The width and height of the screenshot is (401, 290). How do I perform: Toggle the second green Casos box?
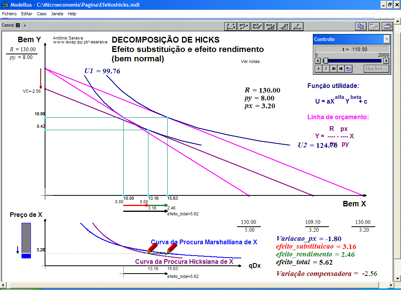24,25
